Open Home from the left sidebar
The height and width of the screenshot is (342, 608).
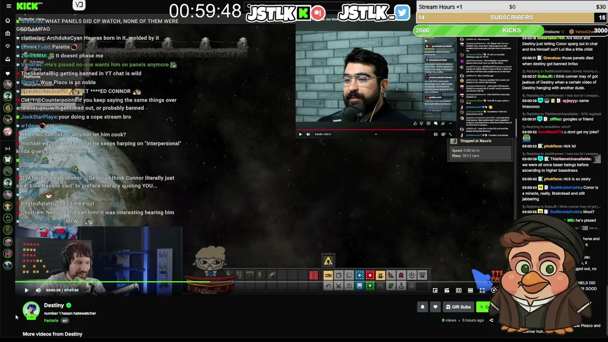(8, 20)
